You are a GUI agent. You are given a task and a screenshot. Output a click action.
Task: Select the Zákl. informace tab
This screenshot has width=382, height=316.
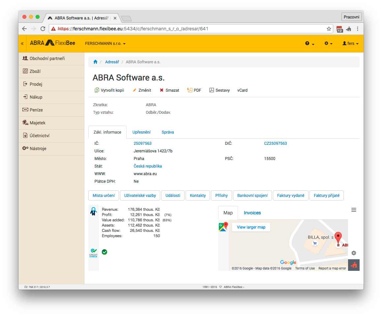(107, 132)
